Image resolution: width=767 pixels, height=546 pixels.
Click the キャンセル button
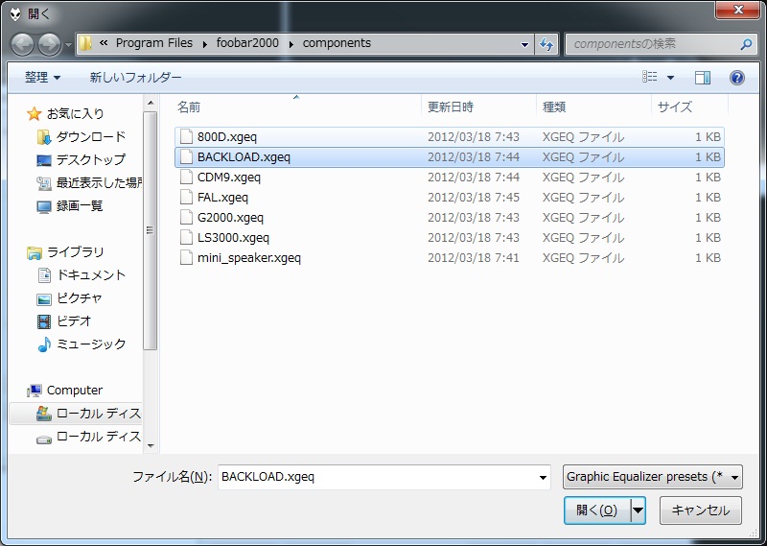coord(701,510)
